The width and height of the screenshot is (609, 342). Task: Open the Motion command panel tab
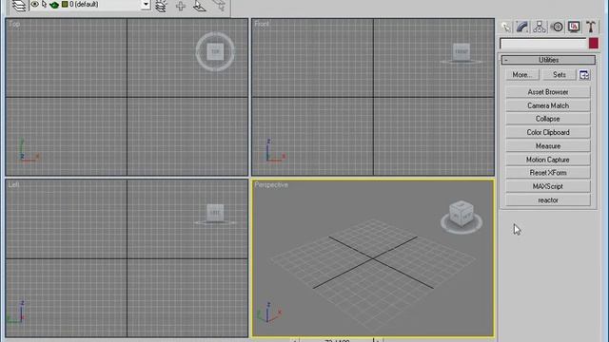[557, 27]
